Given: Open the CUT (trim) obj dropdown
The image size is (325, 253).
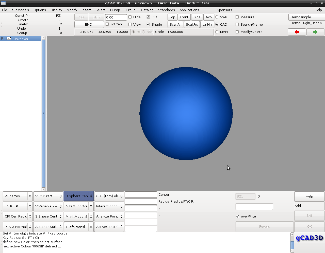Looking at the screenshot, I should click(109, 196).
